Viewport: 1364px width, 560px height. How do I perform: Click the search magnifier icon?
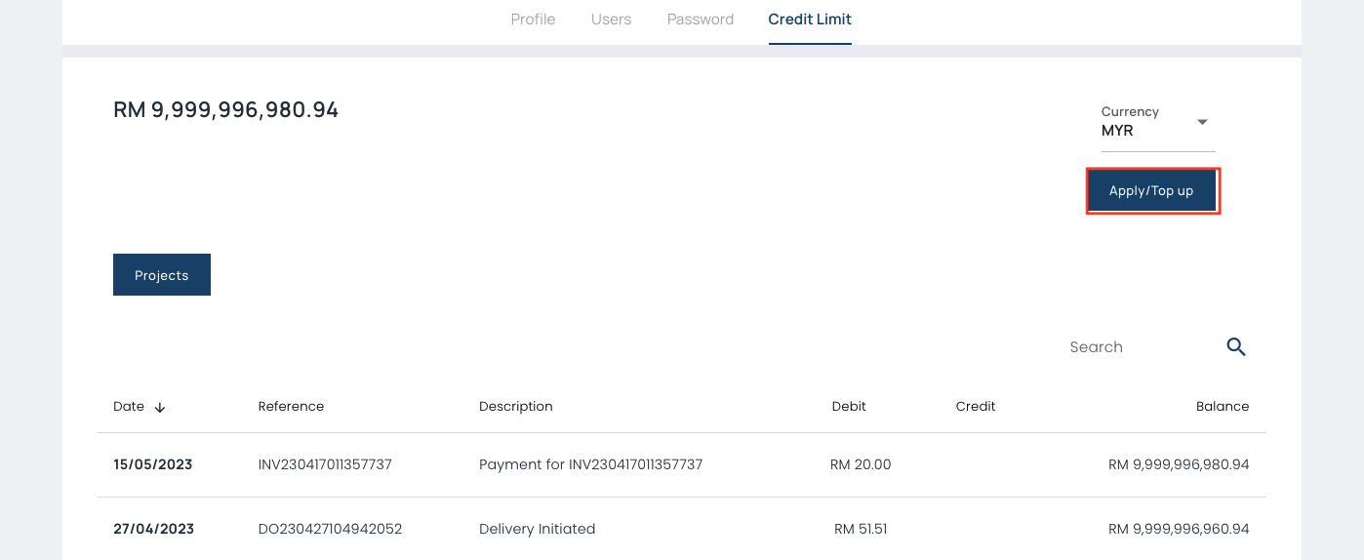(x=1236, y=346)
